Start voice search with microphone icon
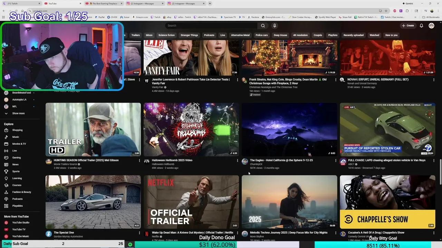This screenshot has height=248, width=442. pos(275,25)
